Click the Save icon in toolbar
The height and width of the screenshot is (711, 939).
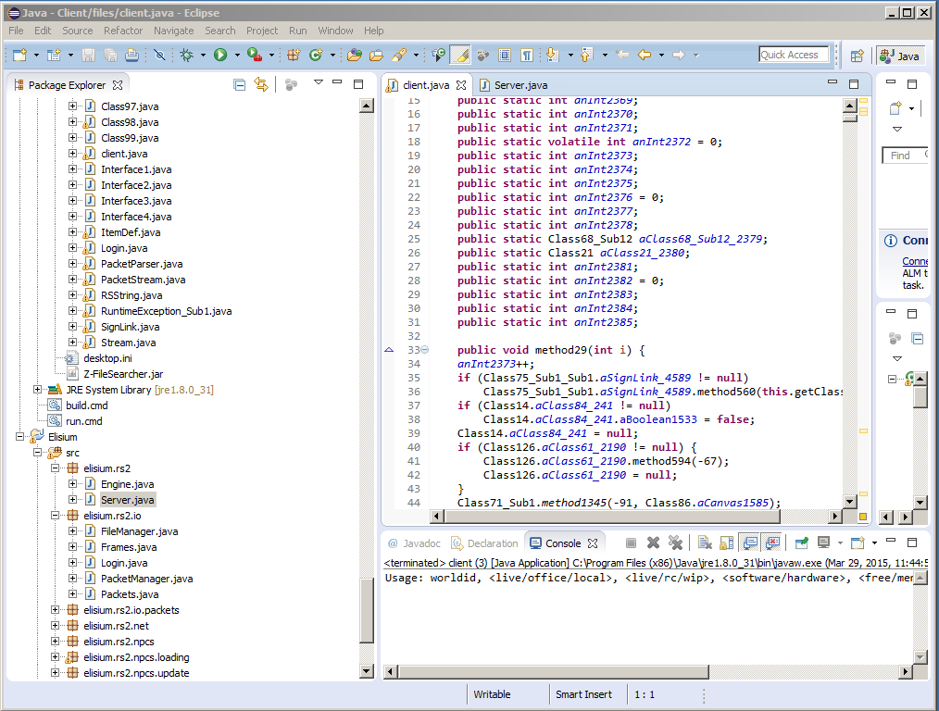click(x=89, y=56)
